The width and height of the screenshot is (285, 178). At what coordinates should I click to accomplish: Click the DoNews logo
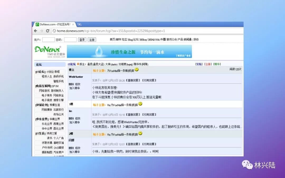(x=50, y=52)
